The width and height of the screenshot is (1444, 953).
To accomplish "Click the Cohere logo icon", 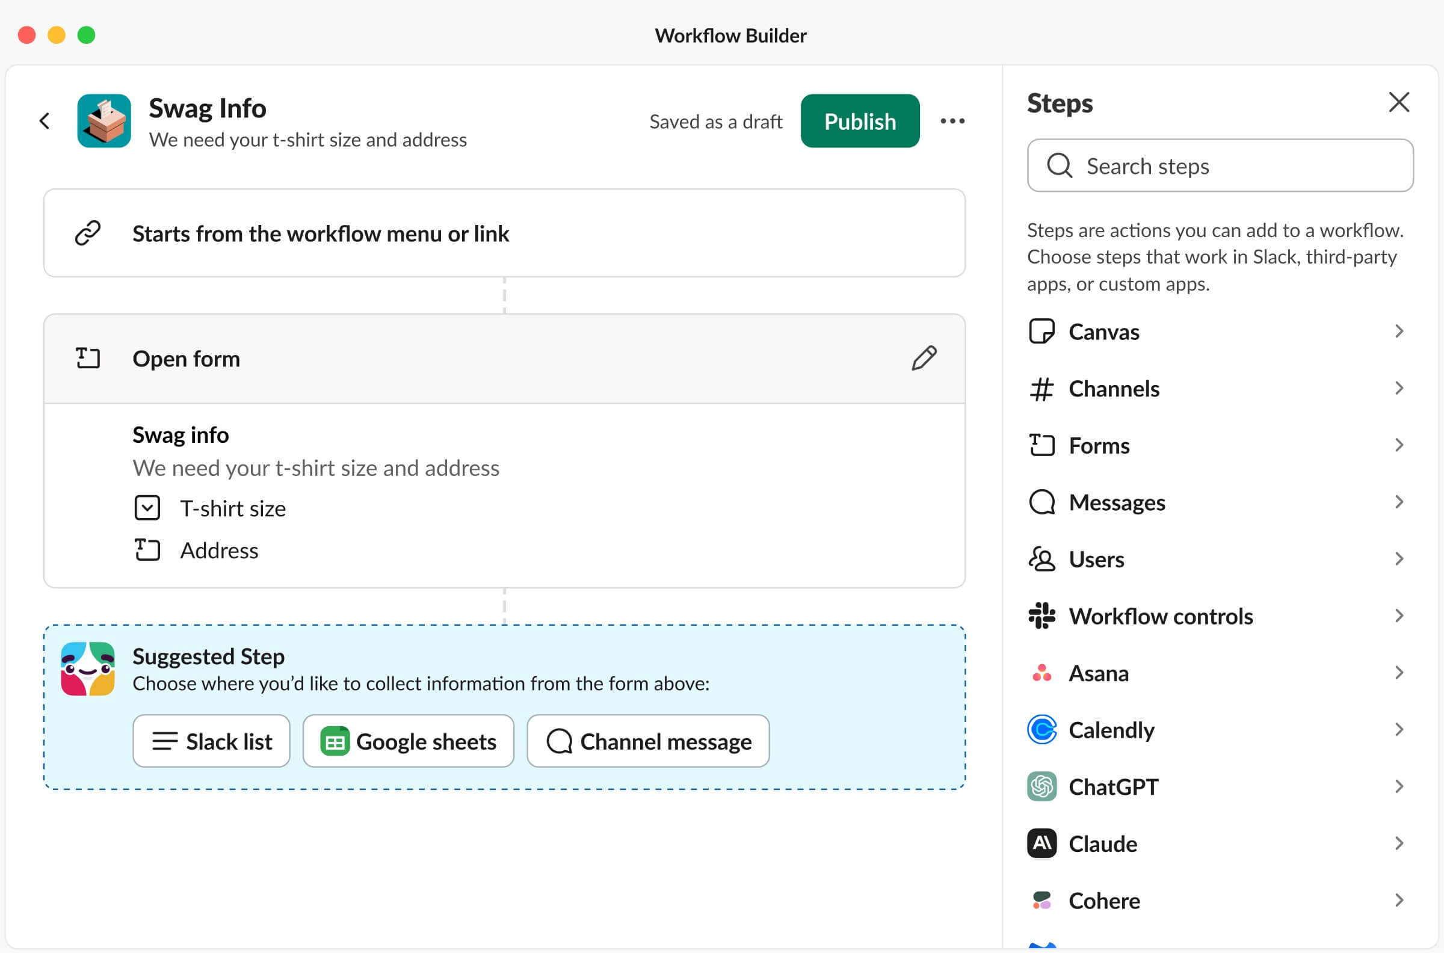I will [x=1041, y=900].
